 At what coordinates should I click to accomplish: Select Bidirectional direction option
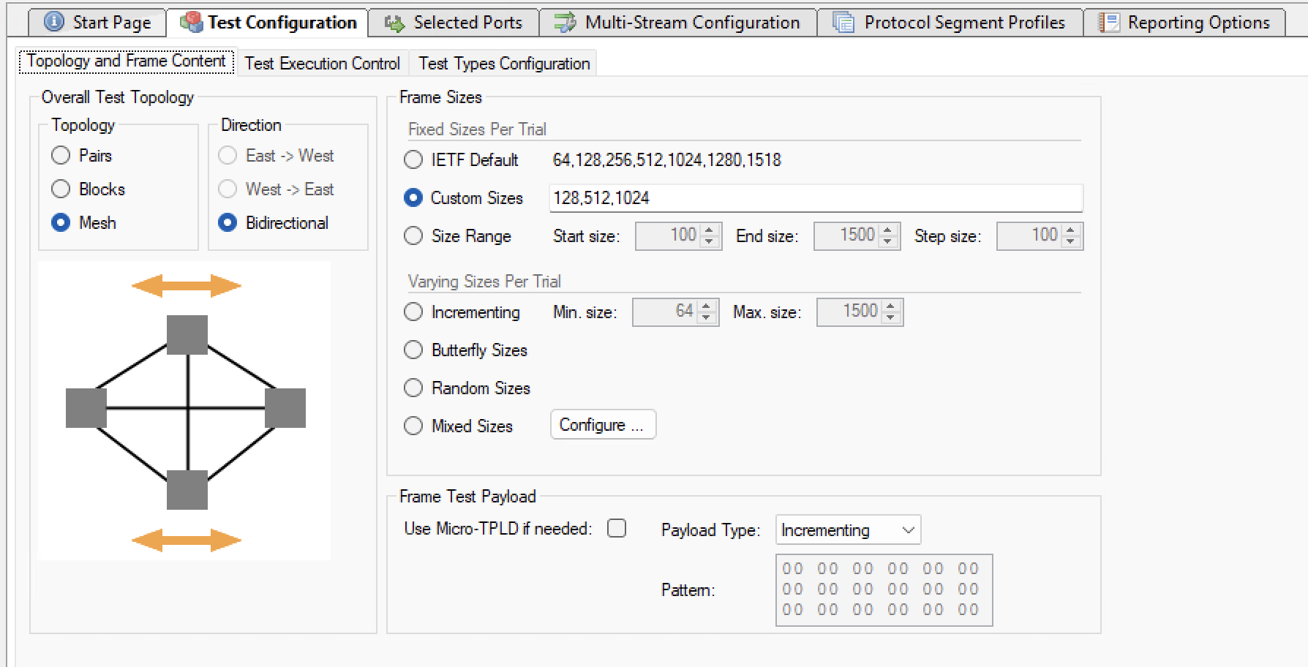[228, 222]
